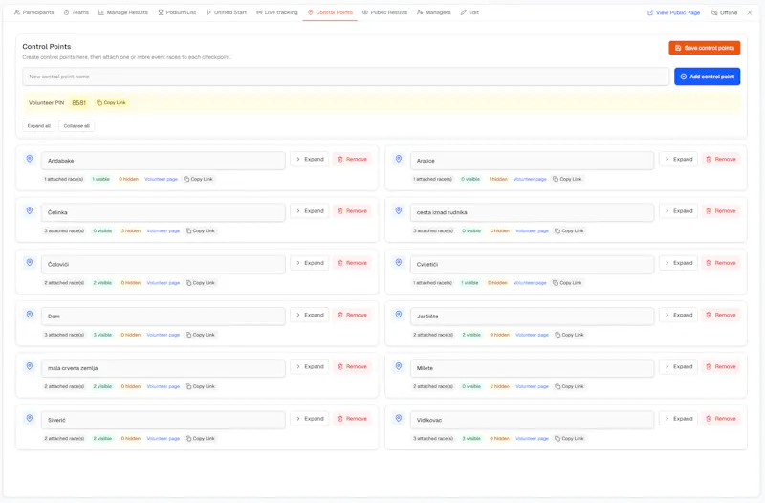The height and width of the screenshot is (503, 765).
Task: Click the Milete name input field
Action: coord(532,368)
